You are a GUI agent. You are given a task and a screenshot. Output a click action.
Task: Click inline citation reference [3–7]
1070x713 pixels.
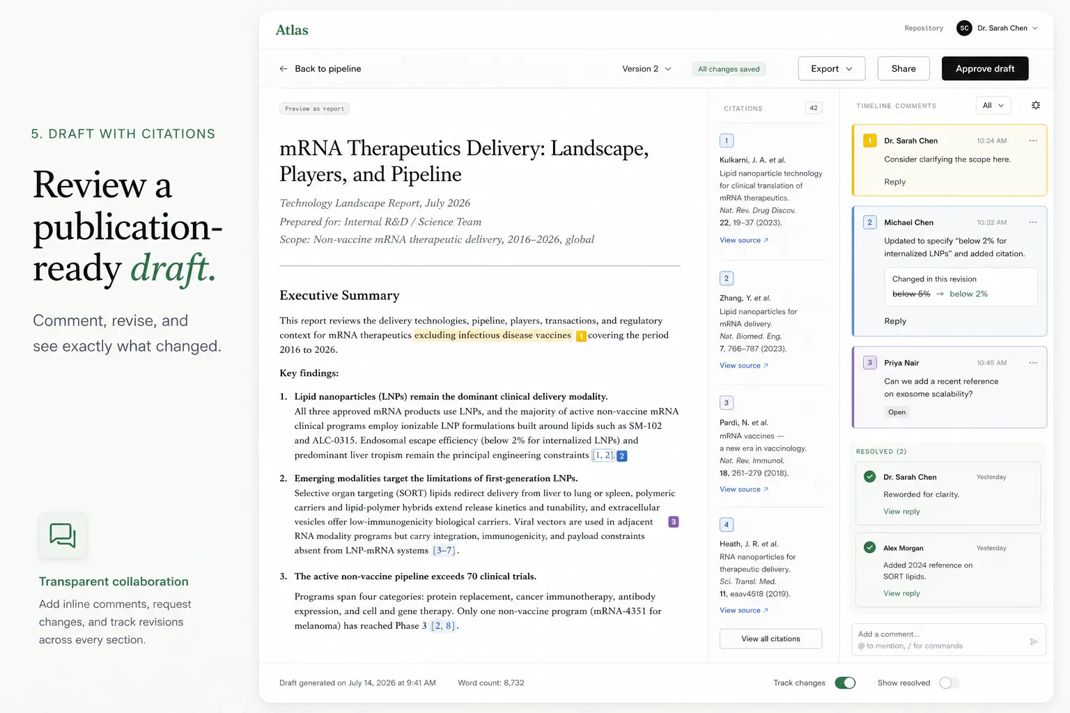(444, 551)
